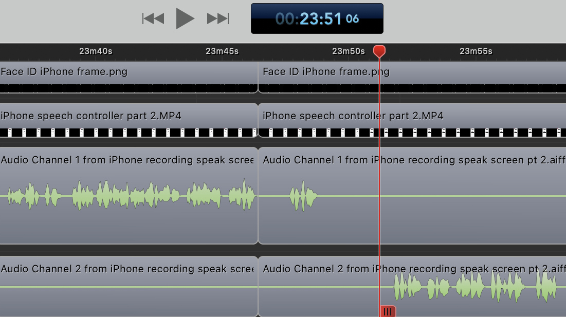Viewport: 566px width, 317px height.
Task: Click the 23m40s mark on ruler
Action: tap(96, 51)
